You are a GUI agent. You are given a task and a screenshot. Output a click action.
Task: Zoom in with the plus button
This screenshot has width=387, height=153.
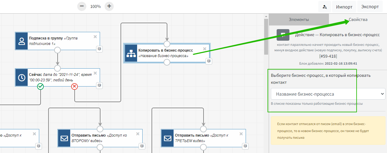109,6
